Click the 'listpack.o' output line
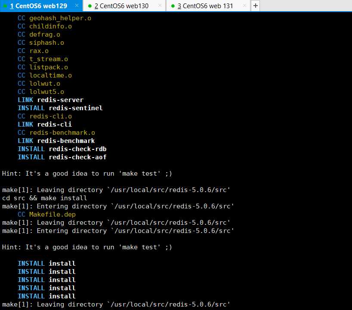This screenshot has height=310, width=352. [43, 67]
